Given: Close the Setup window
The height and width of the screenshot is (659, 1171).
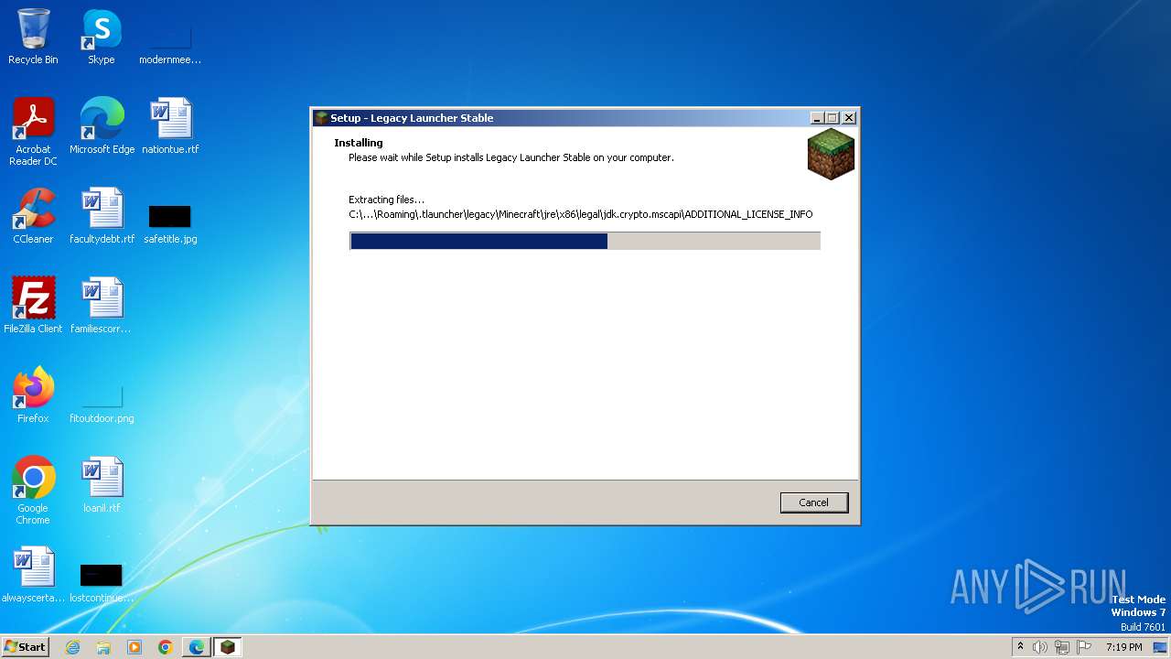Looking at the screenshot, I should (x=849, y=118).
